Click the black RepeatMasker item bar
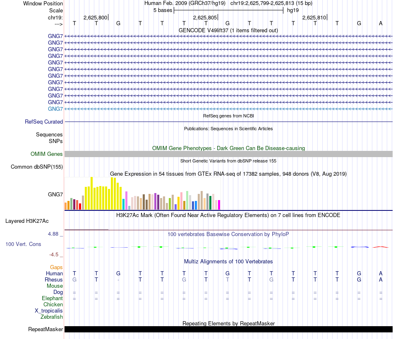The width and height of the screenshot is (393, 339). 228,329
